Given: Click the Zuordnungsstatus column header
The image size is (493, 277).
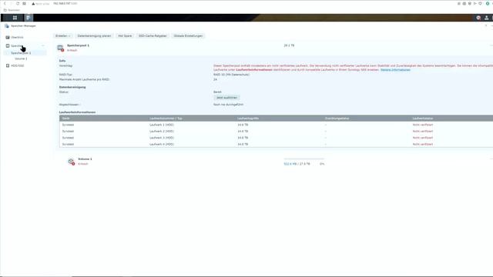Looking at the screenshot, I should pos(337,118).
